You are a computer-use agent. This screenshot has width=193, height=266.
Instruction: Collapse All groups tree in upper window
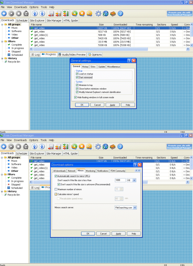tap(2, 24)
